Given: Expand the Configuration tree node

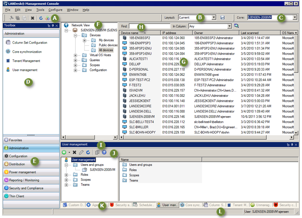Looking at the screenshot, I should click(x=75, y=70).
